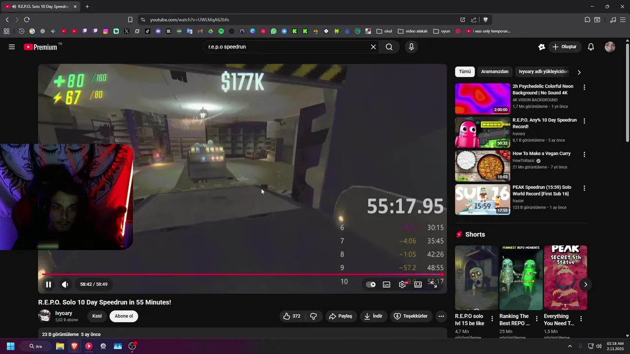Viewport: 630px width, 354px height.
Task: Show more filter chips with right arrow
Action: [x=579, y=72]
